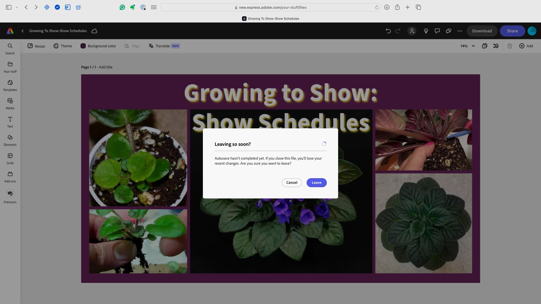Expand the Safari sidebar chevron dropdown

pyautogui.click(x=17, y=7)
